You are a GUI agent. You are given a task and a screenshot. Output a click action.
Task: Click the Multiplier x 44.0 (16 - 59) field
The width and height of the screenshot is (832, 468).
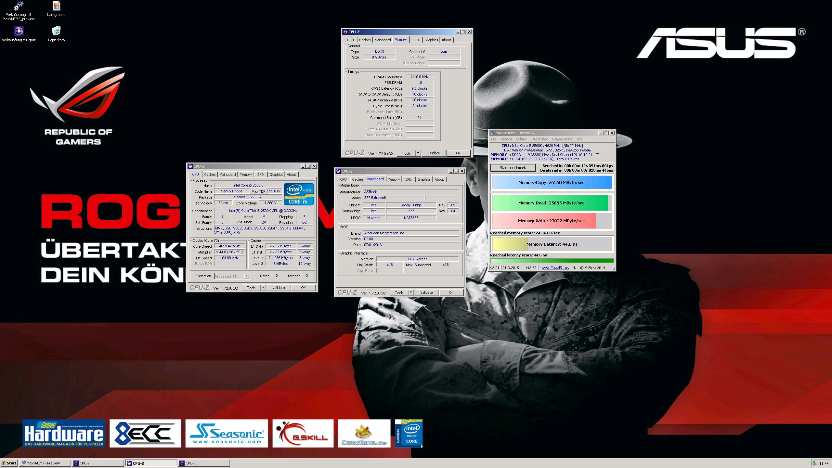[229, 252]
